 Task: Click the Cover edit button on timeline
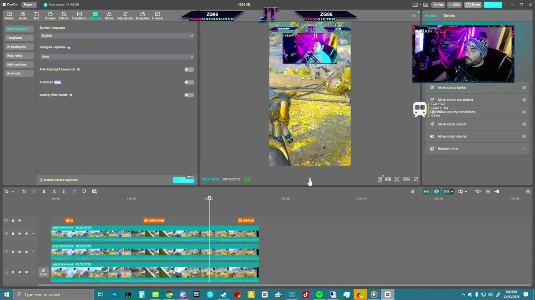click(x=43, y=272)
